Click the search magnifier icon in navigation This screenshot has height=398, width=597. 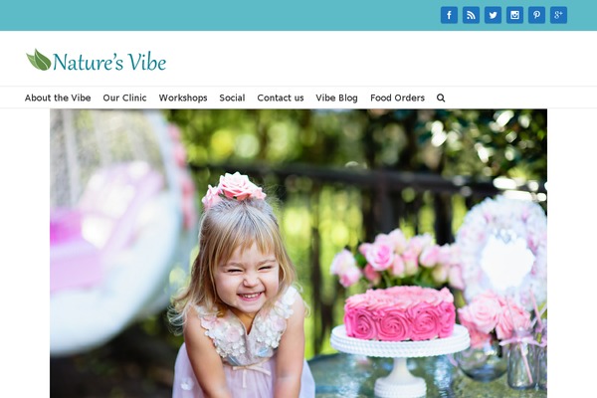(441, 98)
